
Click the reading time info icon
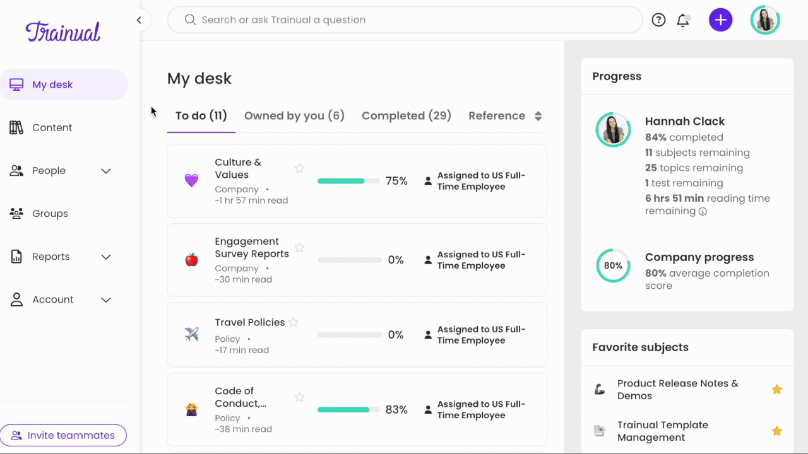tap(703, 212)
